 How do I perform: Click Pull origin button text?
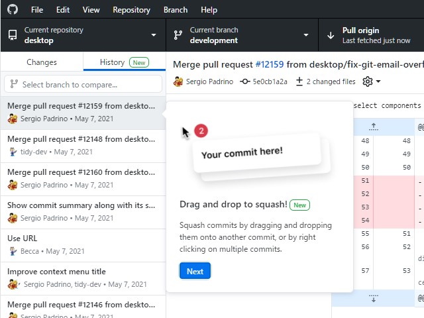point(360,30)
